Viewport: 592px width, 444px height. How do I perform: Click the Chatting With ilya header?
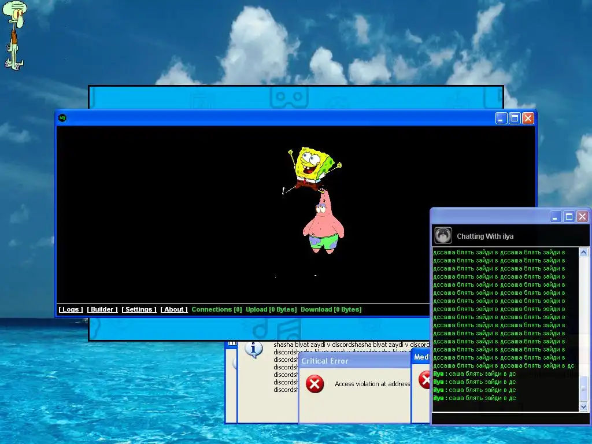485,236
